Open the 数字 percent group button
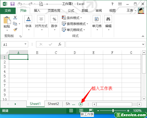The image size is (147, 118). 54,23
